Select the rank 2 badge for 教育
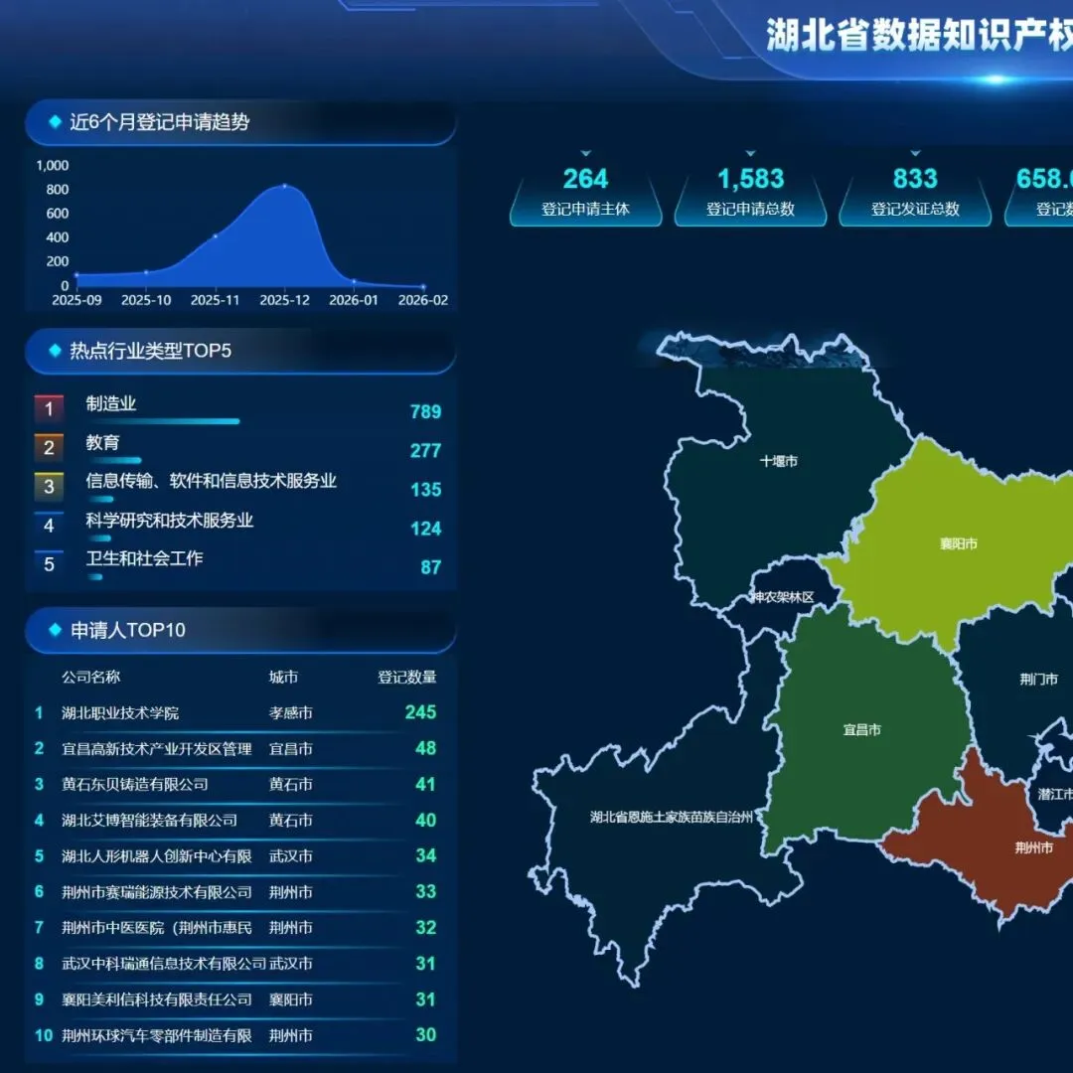 (49, 447)
